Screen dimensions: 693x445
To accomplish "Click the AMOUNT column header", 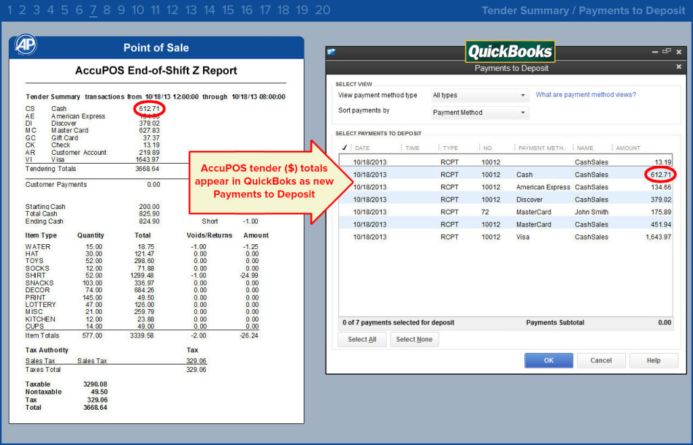I will [627, 148].
